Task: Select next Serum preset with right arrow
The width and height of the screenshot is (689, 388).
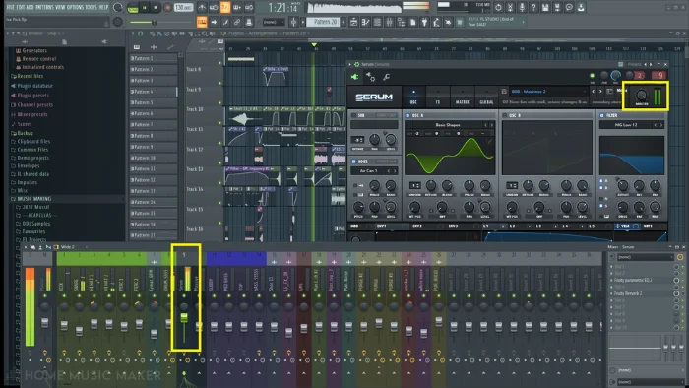Action: [x=600, y=91]
